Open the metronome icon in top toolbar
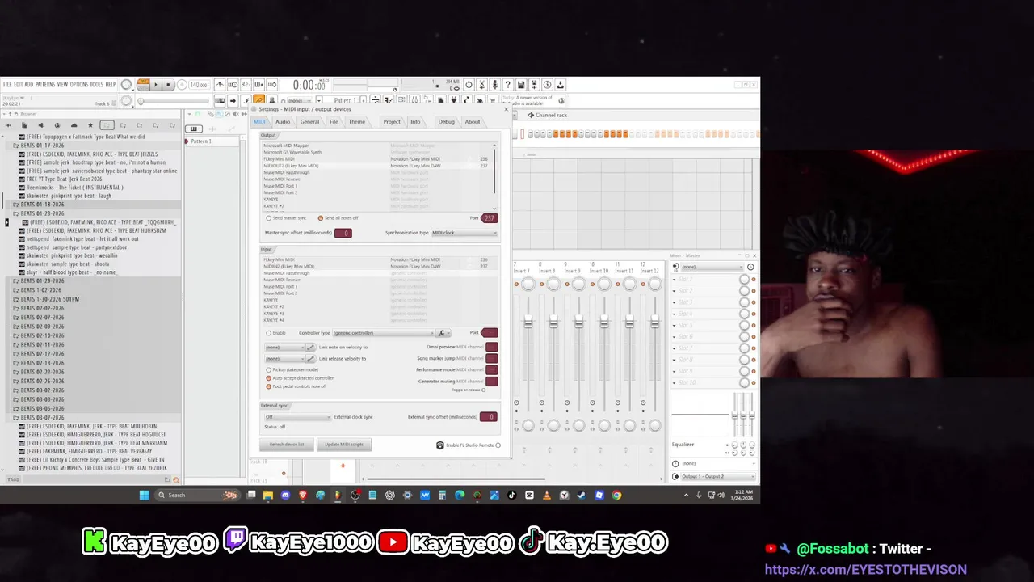1034x582 pixels. pos(219,84)
